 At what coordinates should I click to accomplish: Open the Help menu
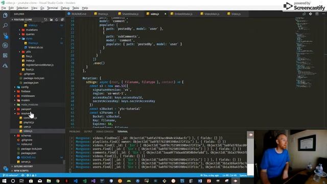pos(85,8)
